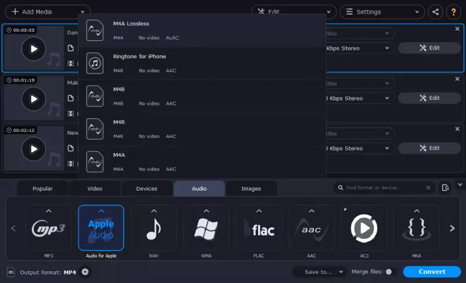
Task: Open third file's Kbps Stereo dropdown
Action: tap(360, 148)
